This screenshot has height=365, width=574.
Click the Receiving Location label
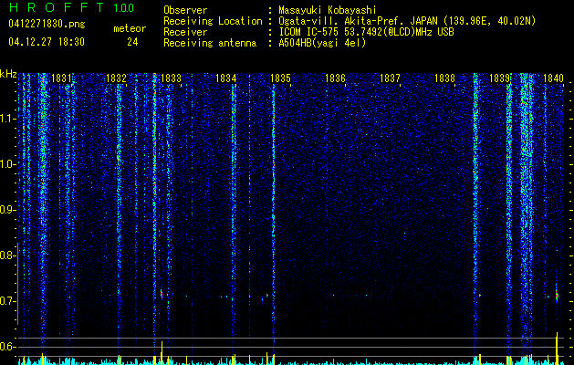click(x=213, y=21)
